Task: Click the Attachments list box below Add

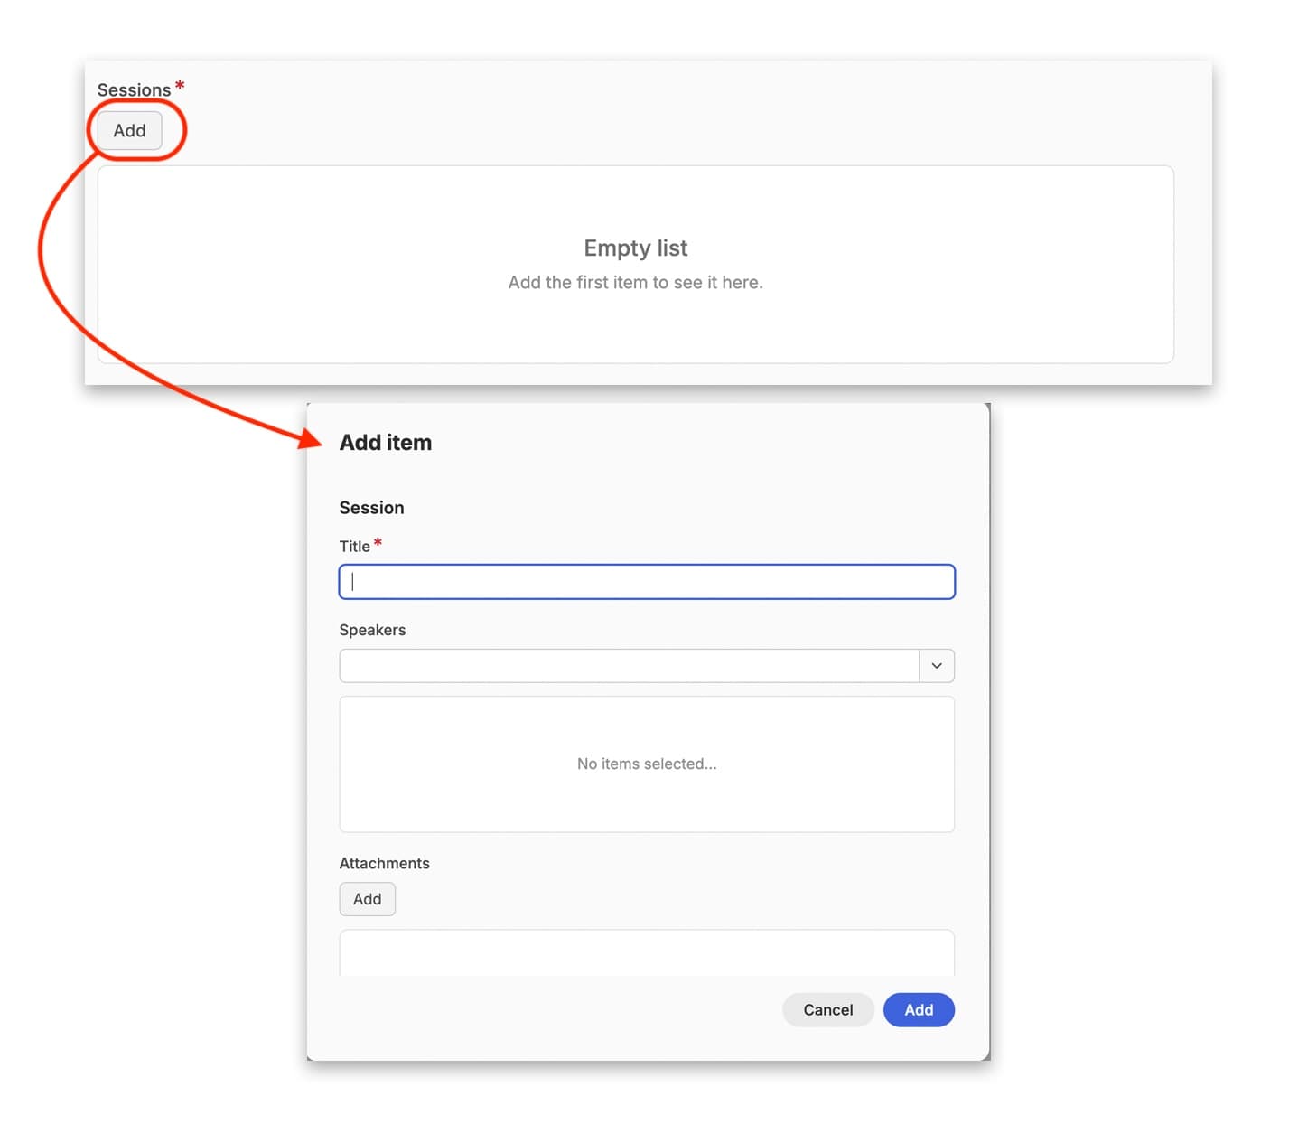Action: [646, 952]
